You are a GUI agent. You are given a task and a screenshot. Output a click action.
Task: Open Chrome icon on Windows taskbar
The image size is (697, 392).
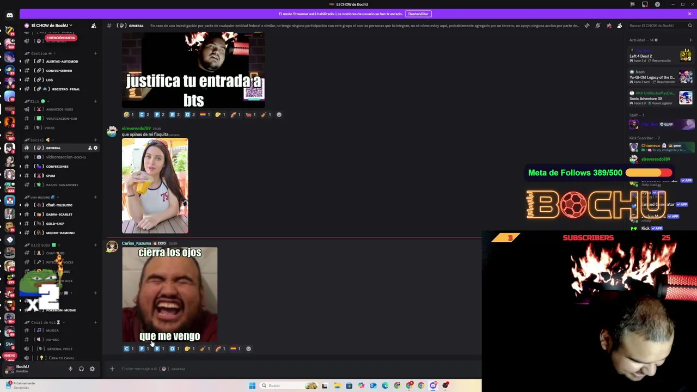421,385
